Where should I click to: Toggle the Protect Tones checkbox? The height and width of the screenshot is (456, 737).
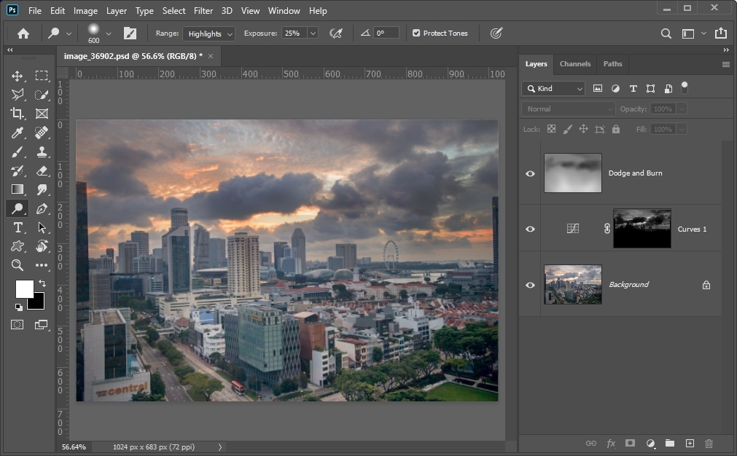[416, 33]
